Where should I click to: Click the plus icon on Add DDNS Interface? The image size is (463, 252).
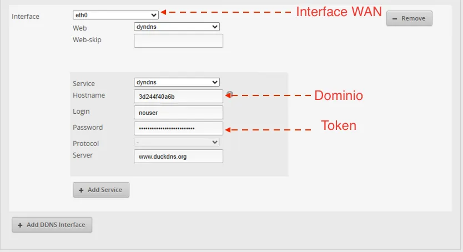pos(21,225)
